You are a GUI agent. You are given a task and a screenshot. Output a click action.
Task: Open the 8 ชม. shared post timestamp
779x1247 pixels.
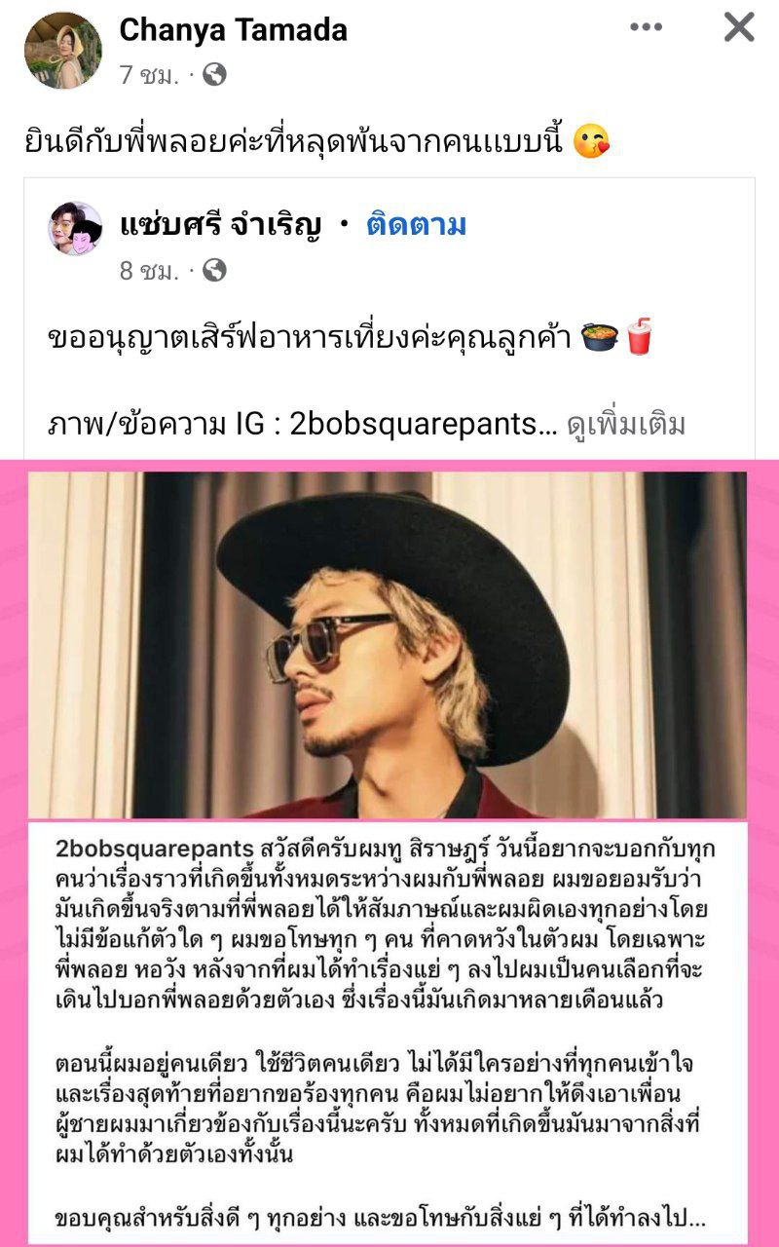(149, 271)
